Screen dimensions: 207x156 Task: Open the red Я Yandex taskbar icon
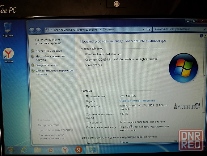pos(79,150)
